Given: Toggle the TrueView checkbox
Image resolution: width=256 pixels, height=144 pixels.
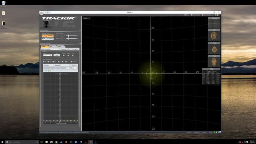Looking at the screenshot, I should coord(71,62).
